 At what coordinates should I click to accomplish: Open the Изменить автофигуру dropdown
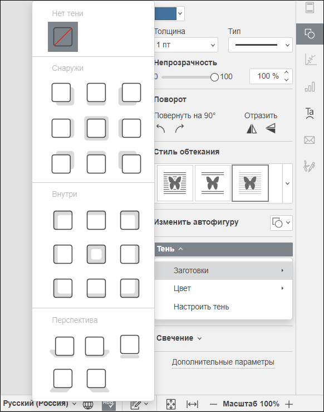281,223
